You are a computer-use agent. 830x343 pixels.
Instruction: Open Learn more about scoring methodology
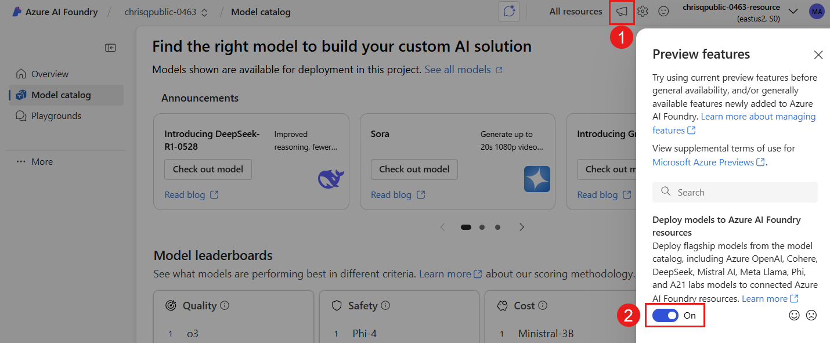click(450, 274)
